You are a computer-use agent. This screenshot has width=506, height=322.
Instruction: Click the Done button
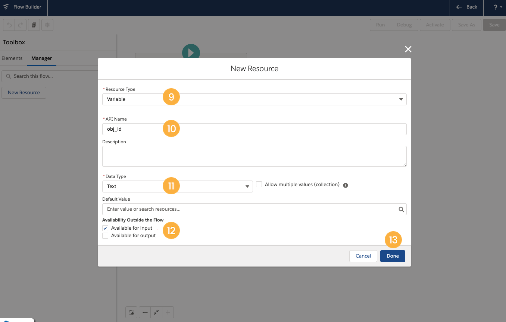pyautogui.click(x=393, y=256)
